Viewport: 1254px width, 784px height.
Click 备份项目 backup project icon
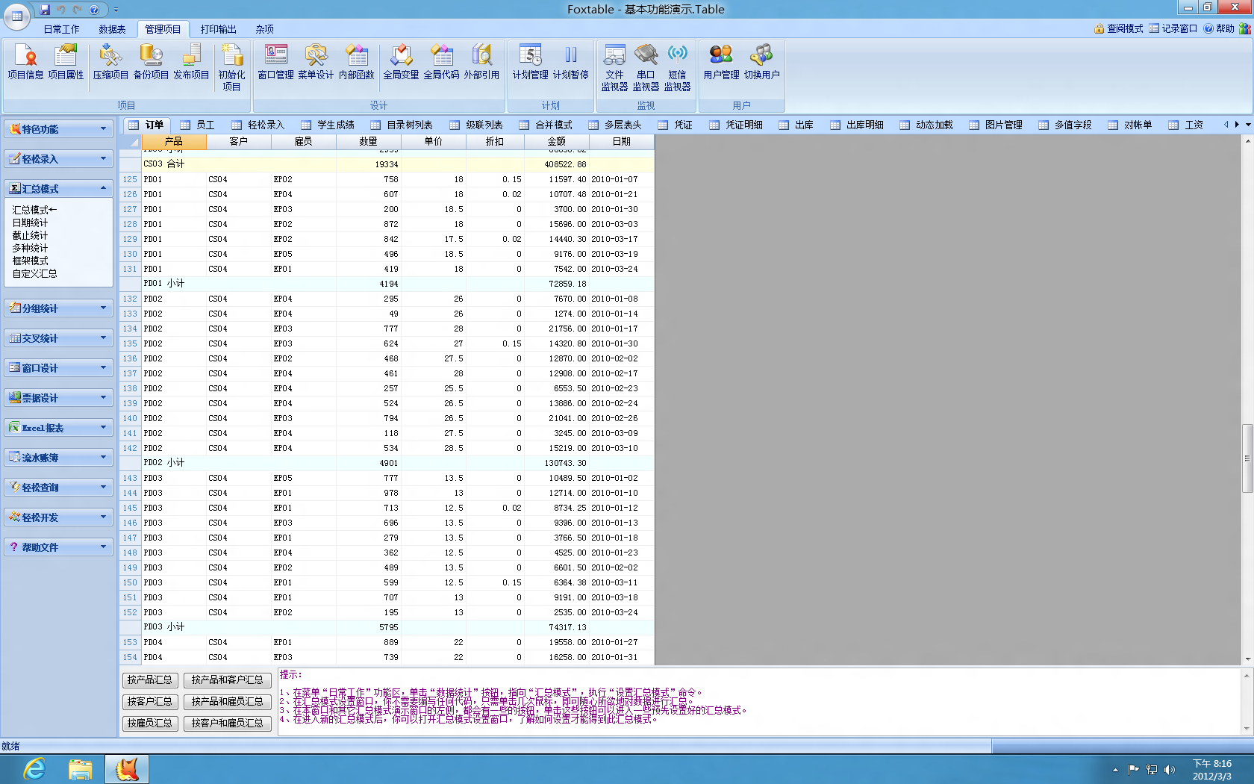point(151,61)
